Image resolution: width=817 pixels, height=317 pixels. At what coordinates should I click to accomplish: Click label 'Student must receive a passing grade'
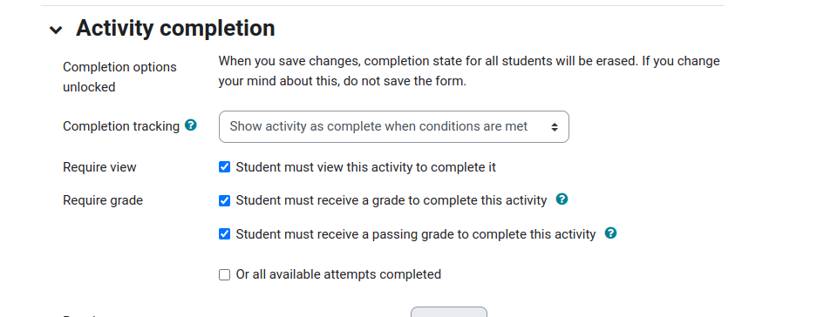(x=415, y=235)
